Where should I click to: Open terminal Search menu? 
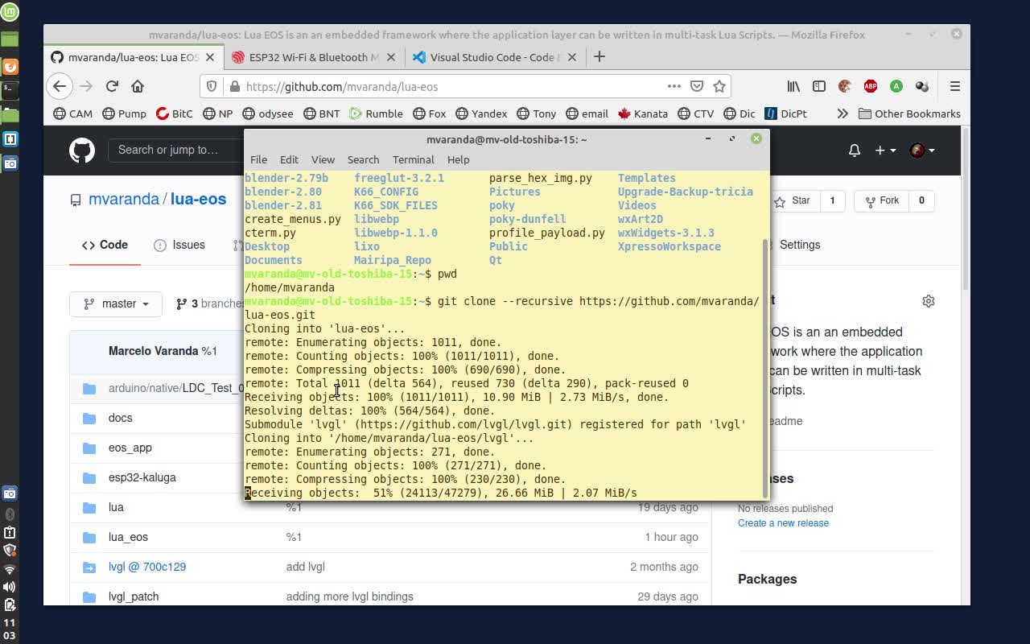point(363,159)
